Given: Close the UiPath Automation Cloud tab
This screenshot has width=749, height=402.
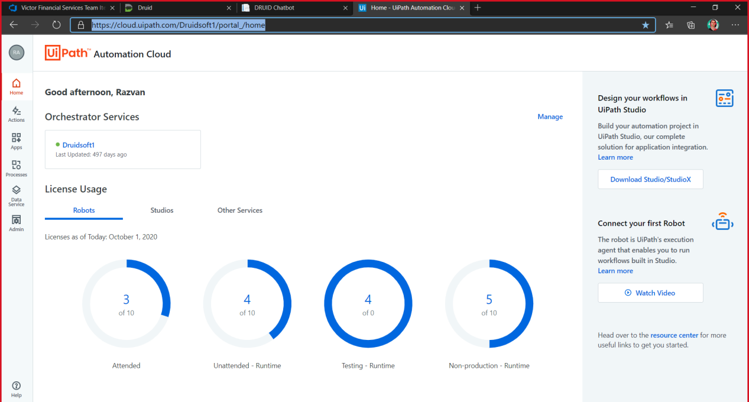Looking at the screenshot, I should (x=462, y=8).
